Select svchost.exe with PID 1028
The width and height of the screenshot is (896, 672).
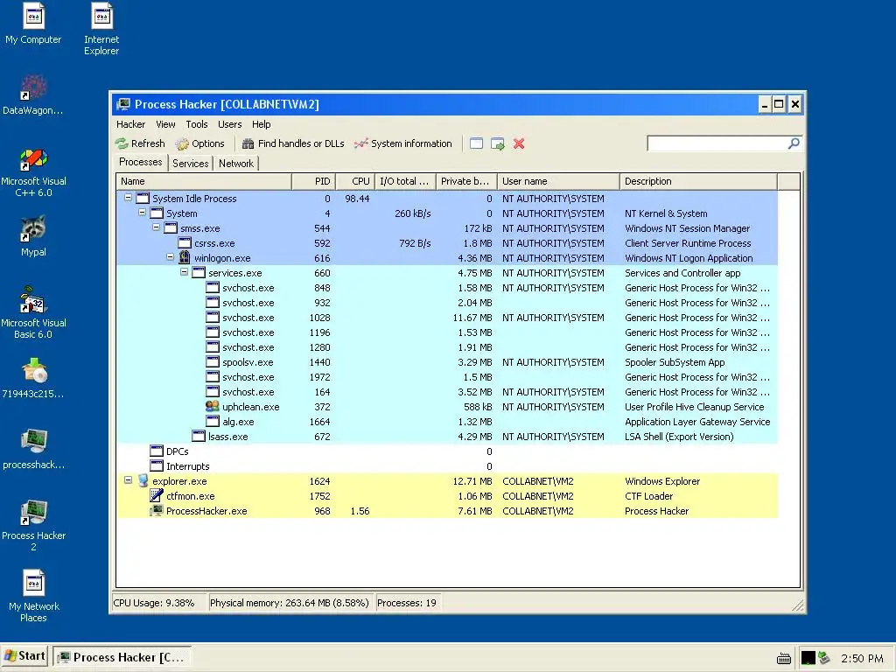tap(446, 317)
